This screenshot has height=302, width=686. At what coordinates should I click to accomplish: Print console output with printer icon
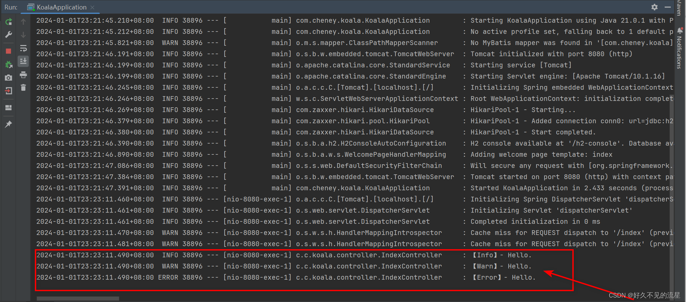(x=23, y=74)
